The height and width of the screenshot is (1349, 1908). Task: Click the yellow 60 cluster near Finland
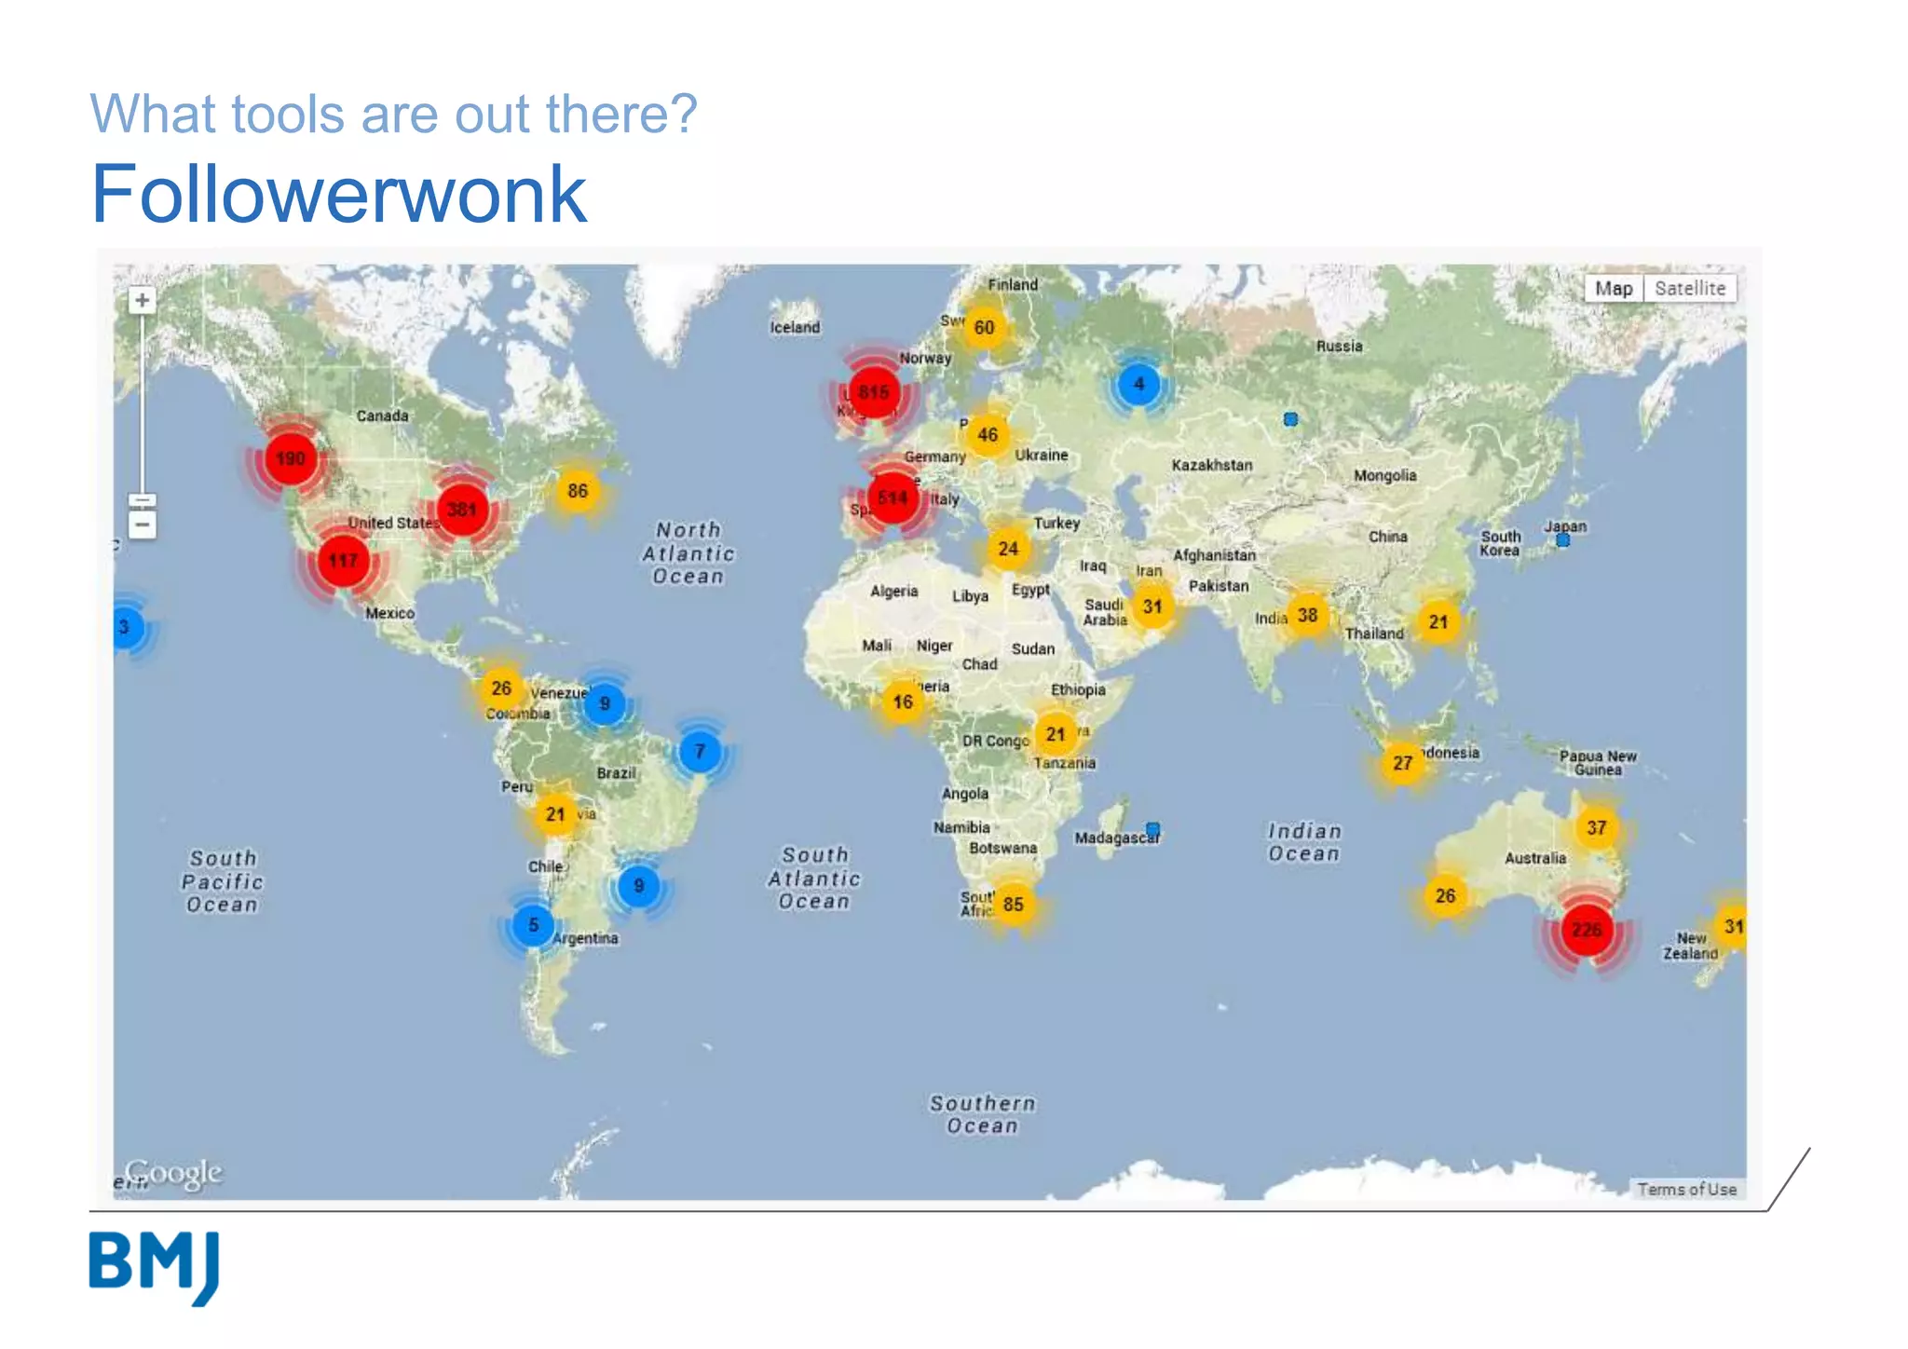pos(984,327)
